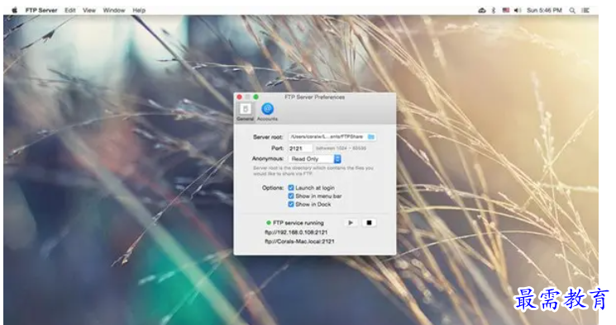
Task: Open Spotlight search magnifier icon
Action: pyautogui.click(x=572, y=11)
